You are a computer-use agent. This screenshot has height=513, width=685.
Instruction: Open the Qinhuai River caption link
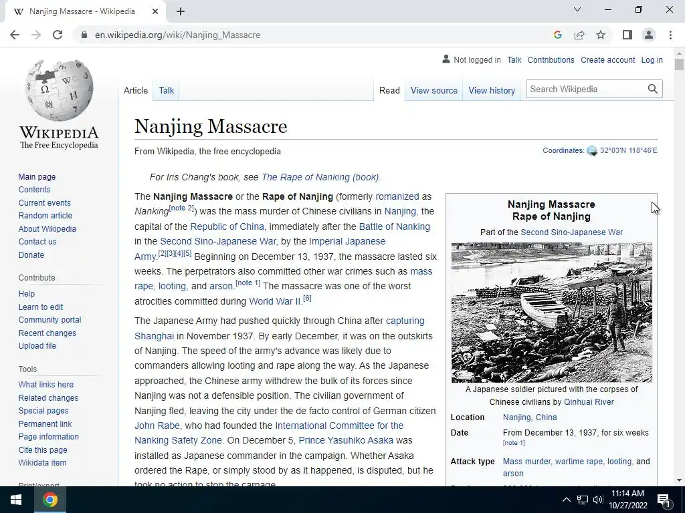[x=589, y=401]
